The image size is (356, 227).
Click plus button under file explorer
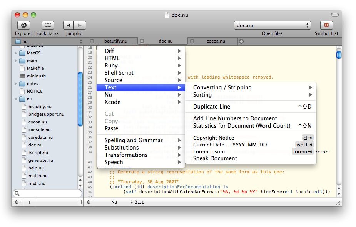pos(29,202)
